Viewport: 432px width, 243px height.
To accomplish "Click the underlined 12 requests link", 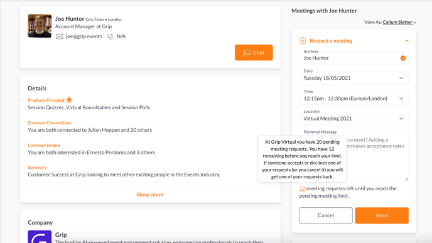I will tap(302, 188).
